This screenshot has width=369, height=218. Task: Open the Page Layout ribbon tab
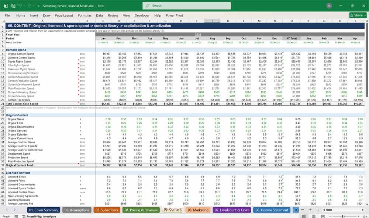point(64,15)
